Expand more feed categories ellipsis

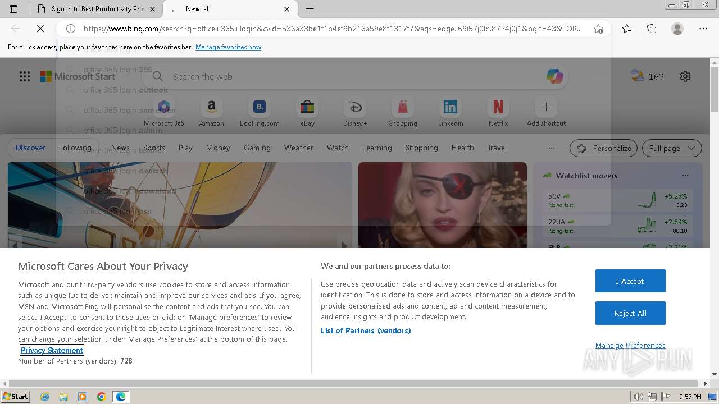pyautogui.click(x=551, y=148)
